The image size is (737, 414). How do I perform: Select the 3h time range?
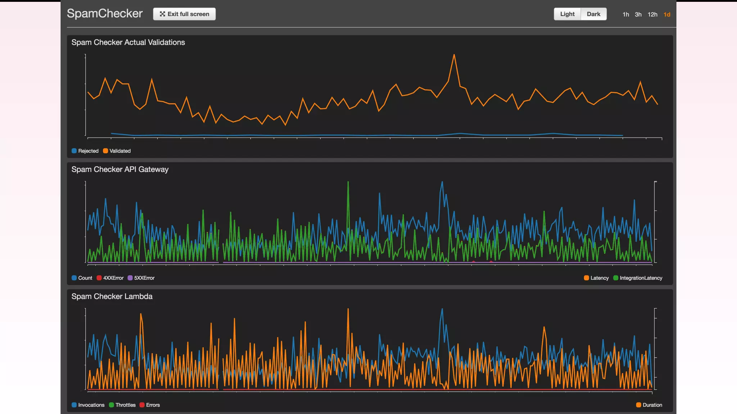point(638,14)
